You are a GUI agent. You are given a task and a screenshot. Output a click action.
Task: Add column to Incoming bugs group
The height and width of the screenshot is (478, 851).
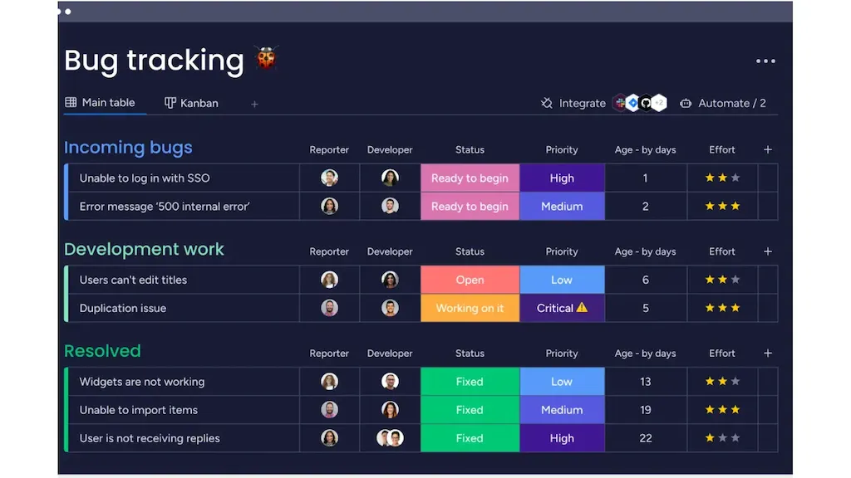click(767, 149)
